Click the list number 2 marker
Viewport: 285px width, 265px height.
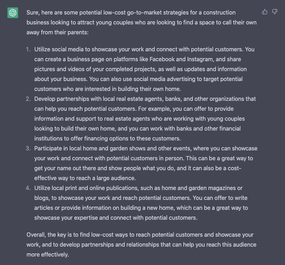(x=28, y=99)
